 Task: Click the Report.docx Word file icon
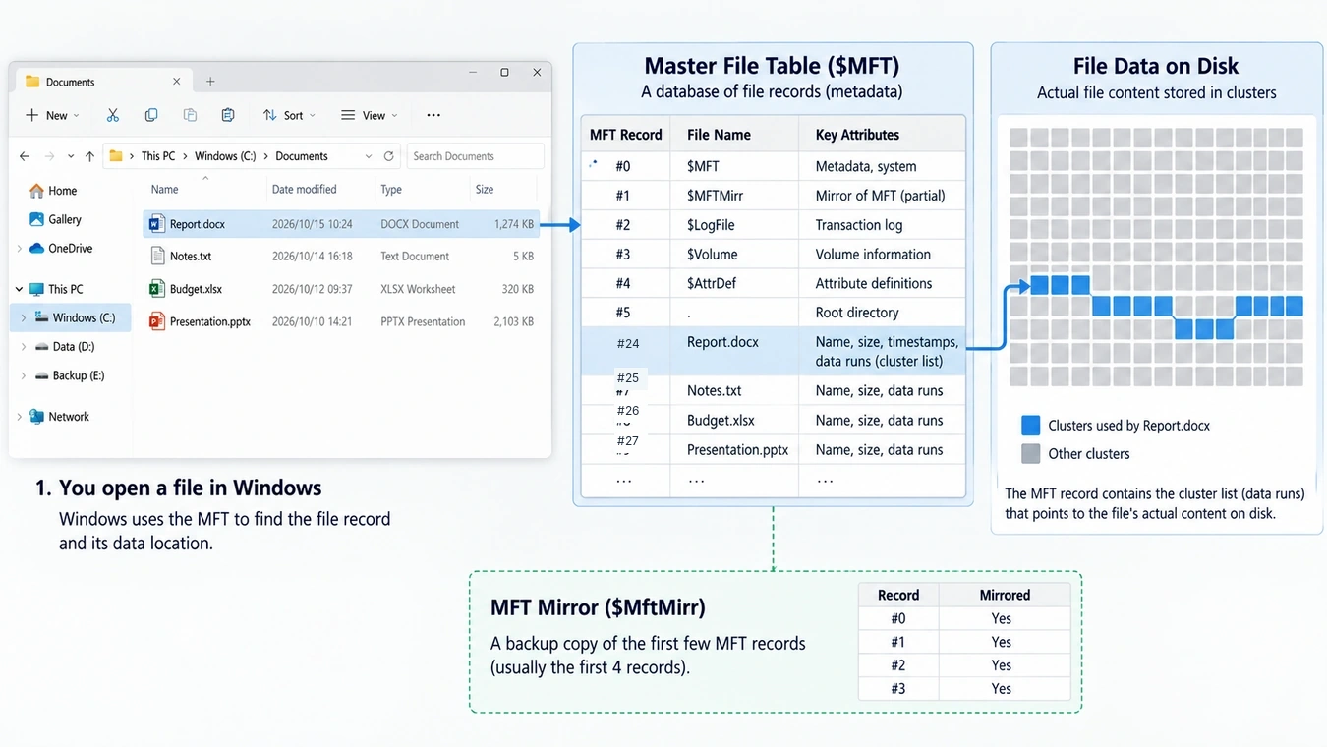click(156, 224)
